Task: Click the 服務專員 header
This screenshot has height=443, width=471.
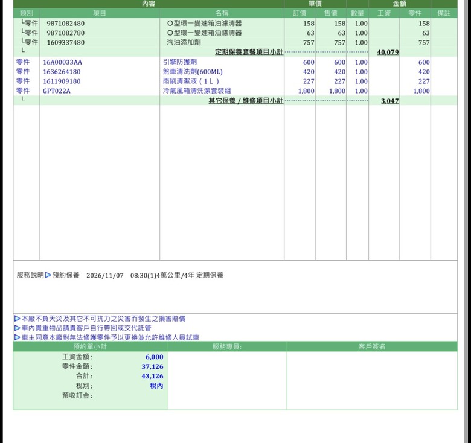Action: [227, 347]
